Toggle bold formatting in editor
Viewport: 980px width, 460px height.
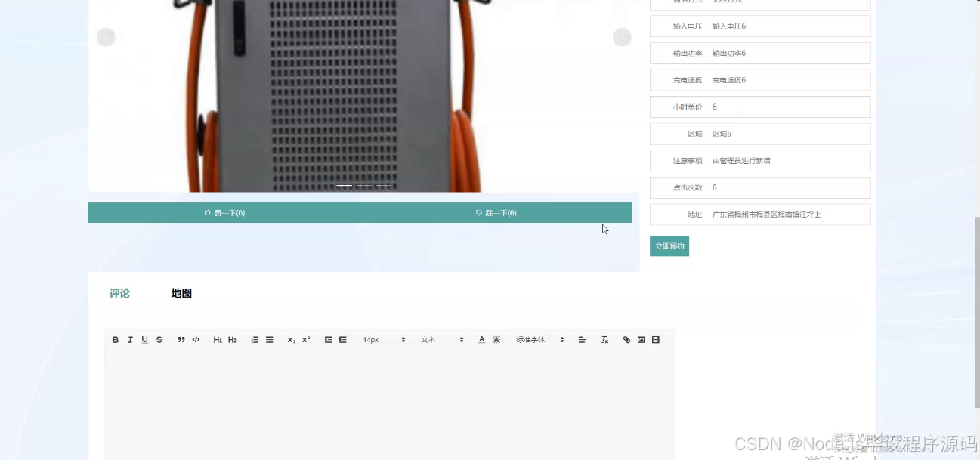coord(116,340)
